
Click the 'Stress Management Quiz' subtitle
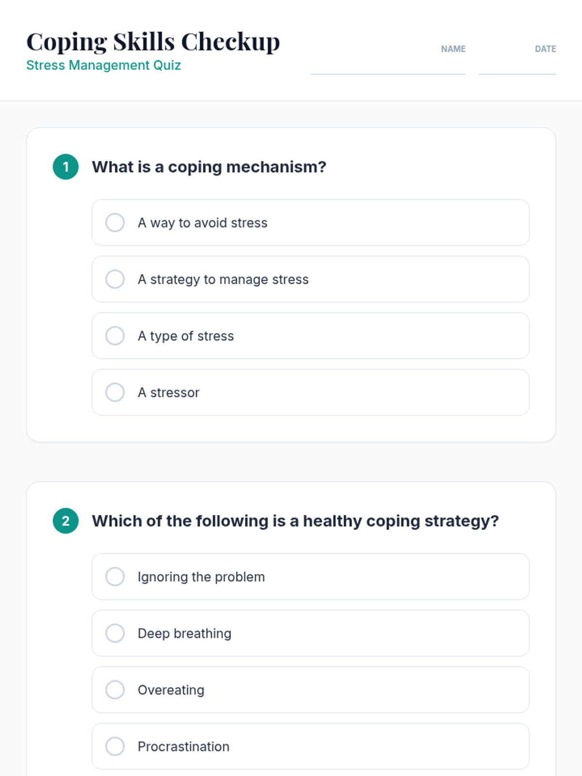click(x=103, y=65)
